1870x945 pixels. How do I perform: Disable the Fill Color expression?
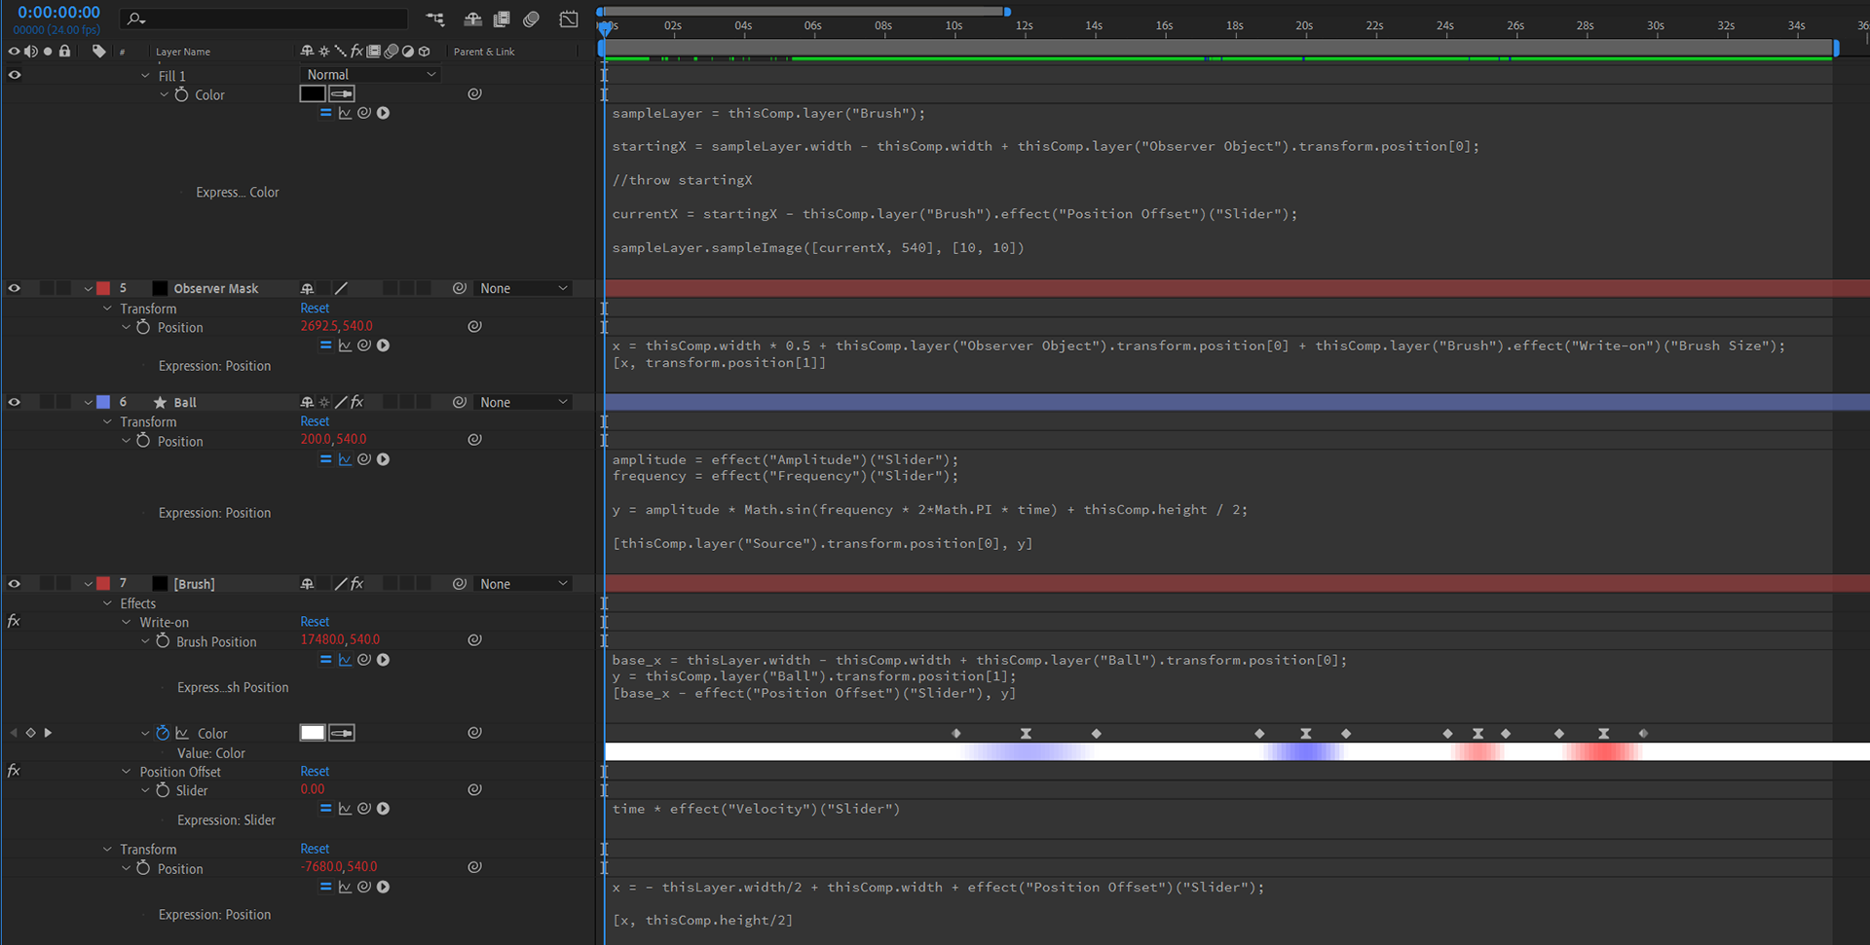coord(325,113)
